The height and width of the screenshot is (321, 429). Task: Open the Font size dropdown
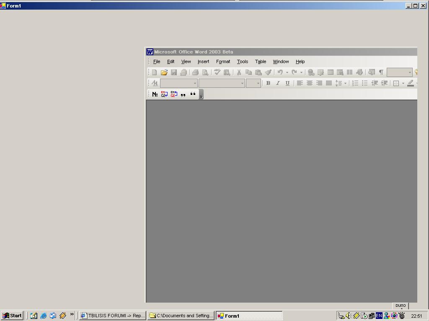click(x=258, y=83)
